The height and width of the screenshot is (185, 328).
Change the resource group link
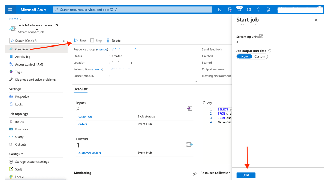(x=102, y=49)
